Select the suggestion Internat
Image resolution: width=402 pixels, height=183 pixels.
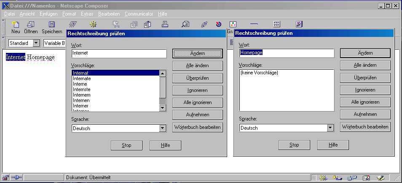(115, 73)
